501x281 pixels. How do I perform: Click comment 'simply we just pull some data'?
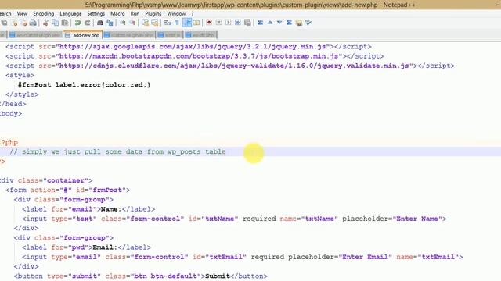(x=117, y=151)
